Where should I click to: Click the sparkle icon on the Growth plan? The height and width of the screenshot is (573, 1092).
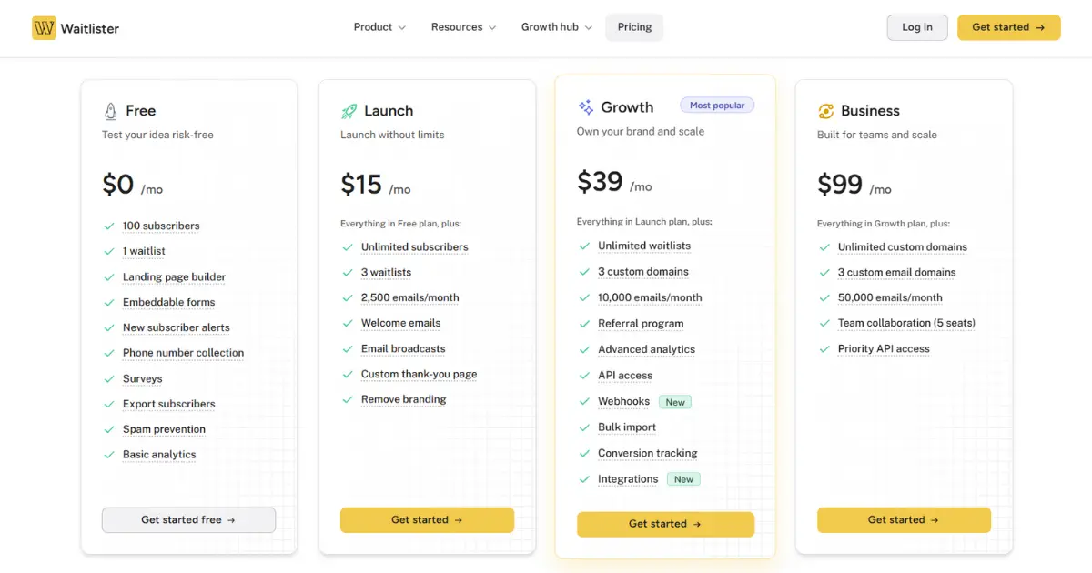pos(585,106)
